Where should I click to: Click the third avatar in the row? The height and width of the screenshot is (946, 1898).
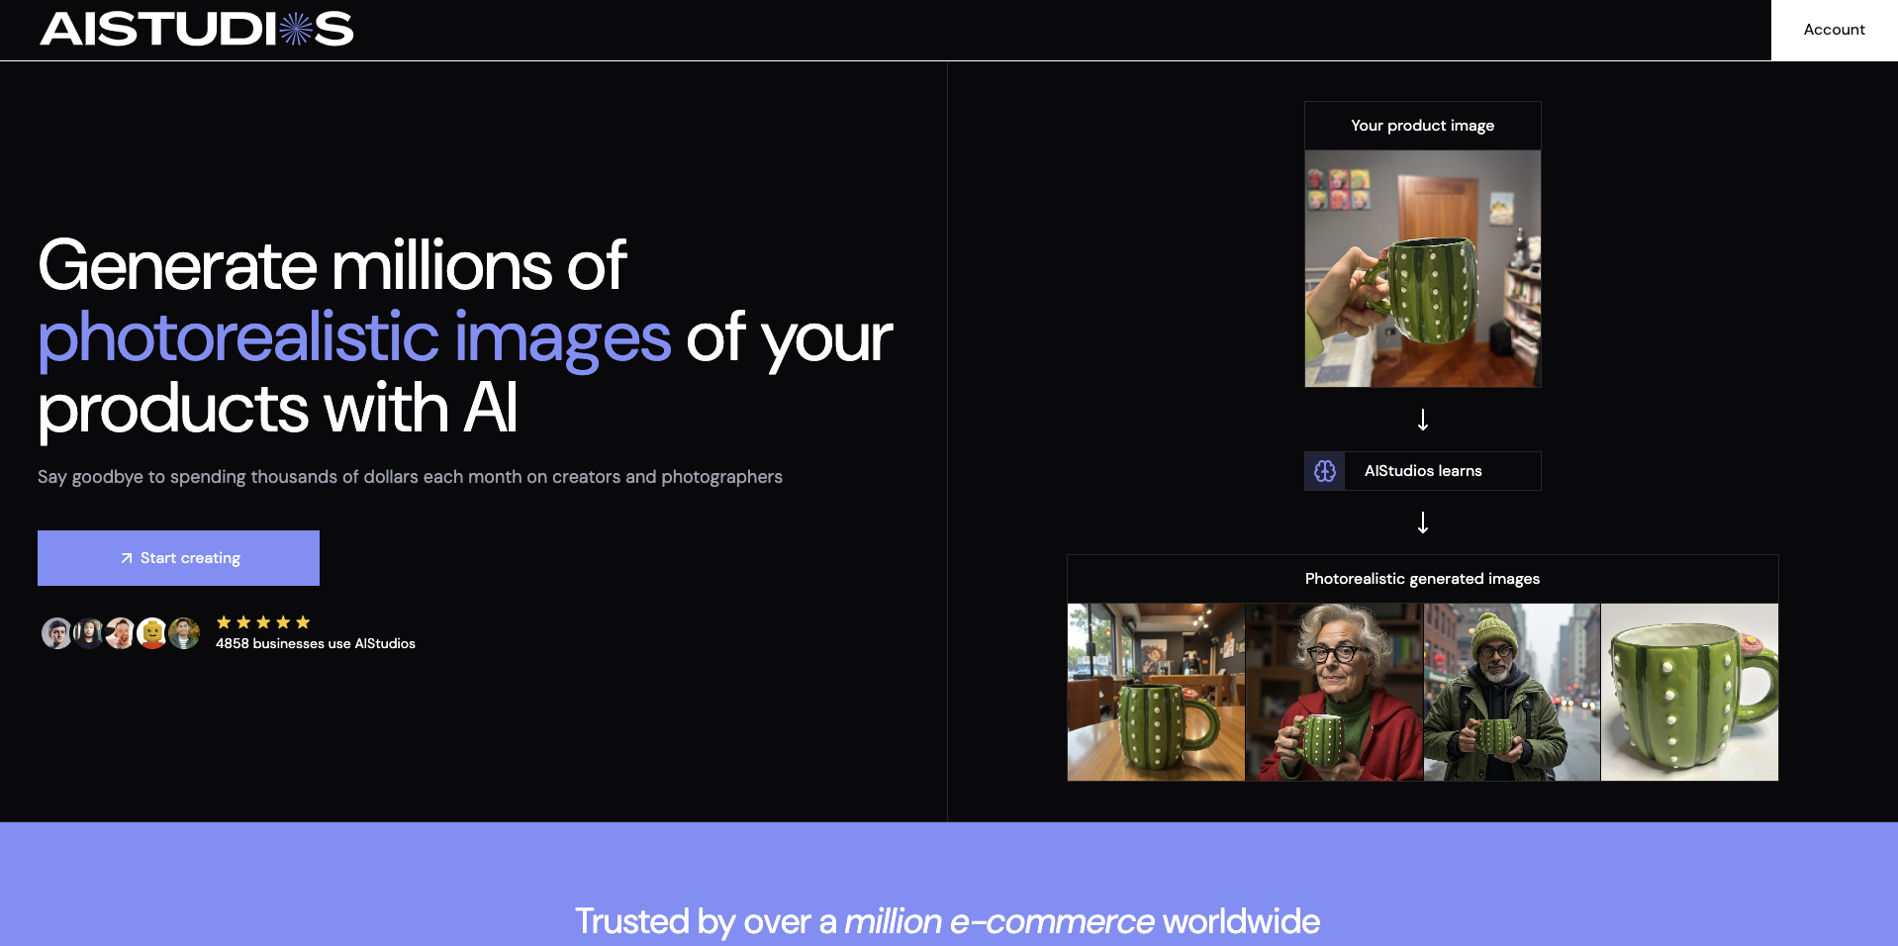(121, 633)
